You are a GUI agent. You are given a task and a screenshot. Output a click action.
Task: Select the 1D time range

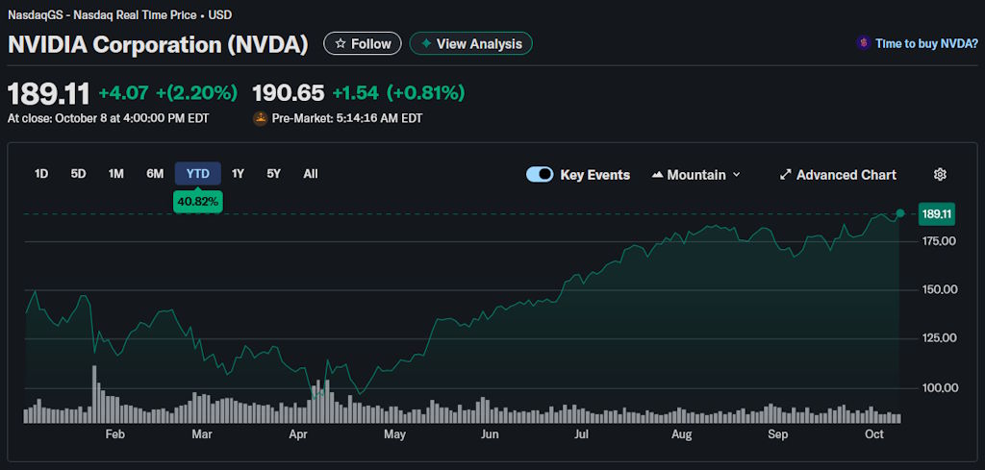[41, 174]
